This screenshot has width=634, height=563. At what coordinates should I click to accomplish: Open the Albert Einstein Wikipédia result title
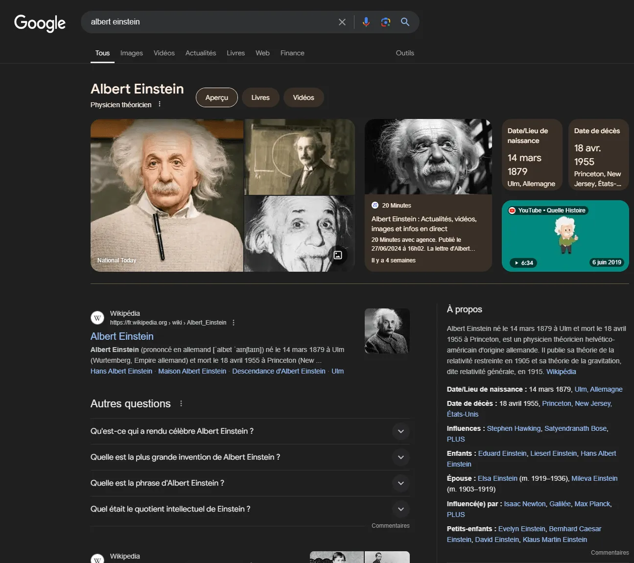pyautogui.click(x=122, y=336)
